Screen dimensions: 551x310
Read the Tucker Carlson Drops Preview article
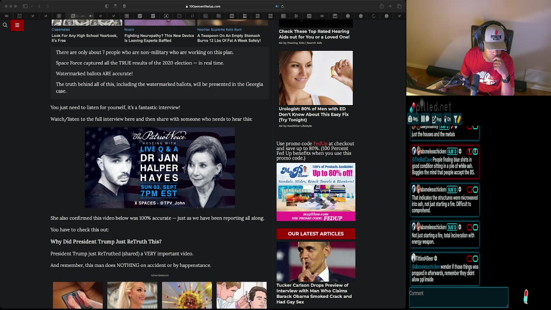point(314,293)
